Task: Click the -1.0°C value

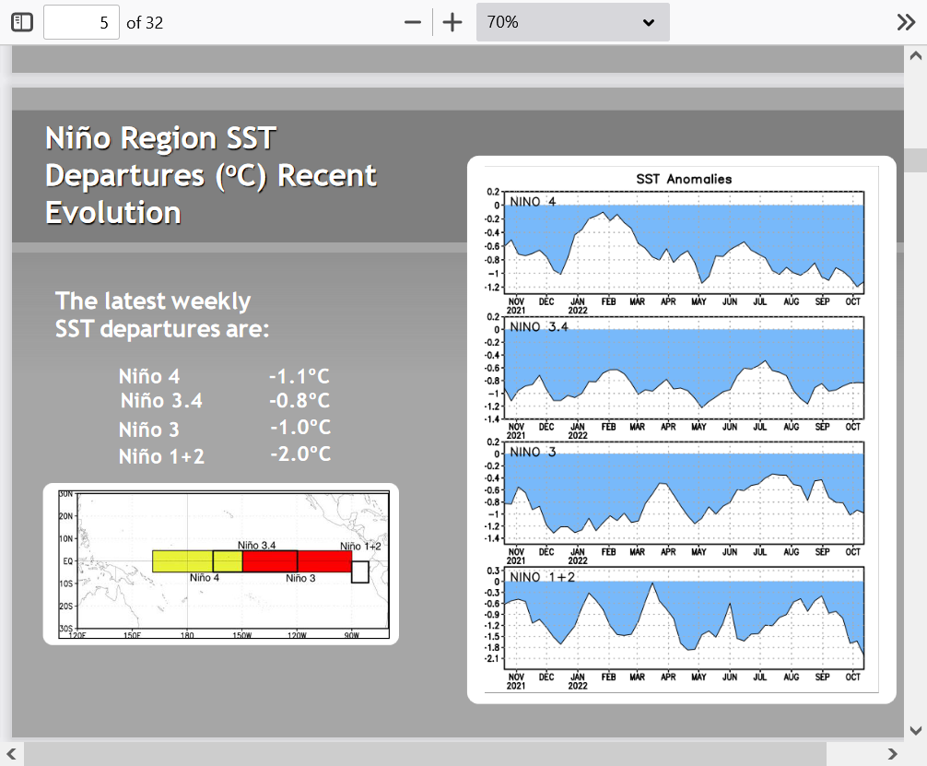Action: click(300, 428)
